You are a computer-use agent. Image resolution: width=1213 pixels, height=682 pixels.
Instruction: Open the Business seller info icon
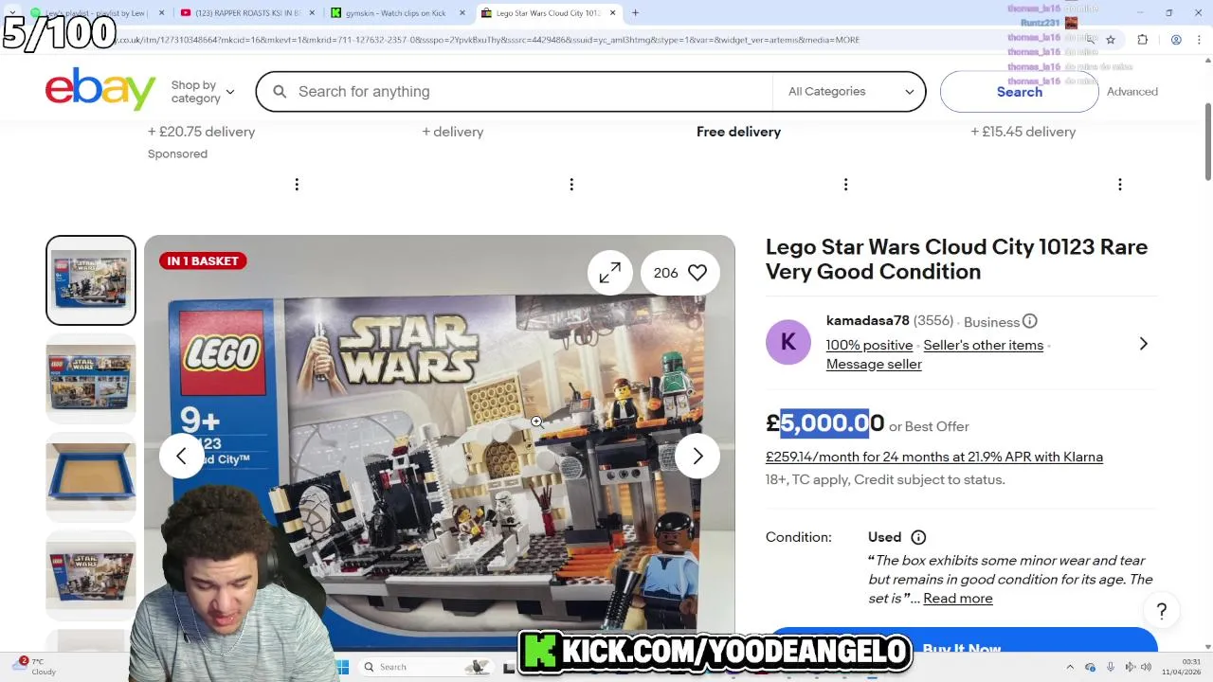[1029, 321]
